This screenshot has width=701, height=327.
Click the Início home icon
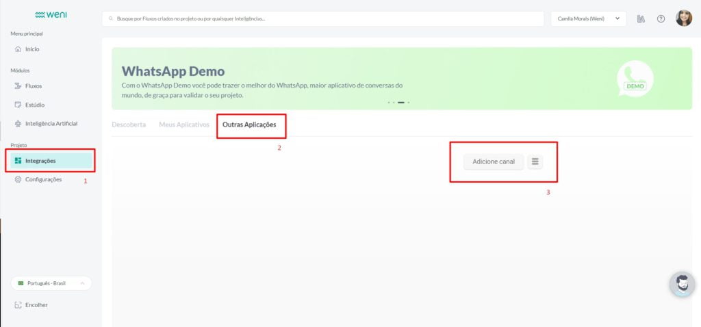18,49
